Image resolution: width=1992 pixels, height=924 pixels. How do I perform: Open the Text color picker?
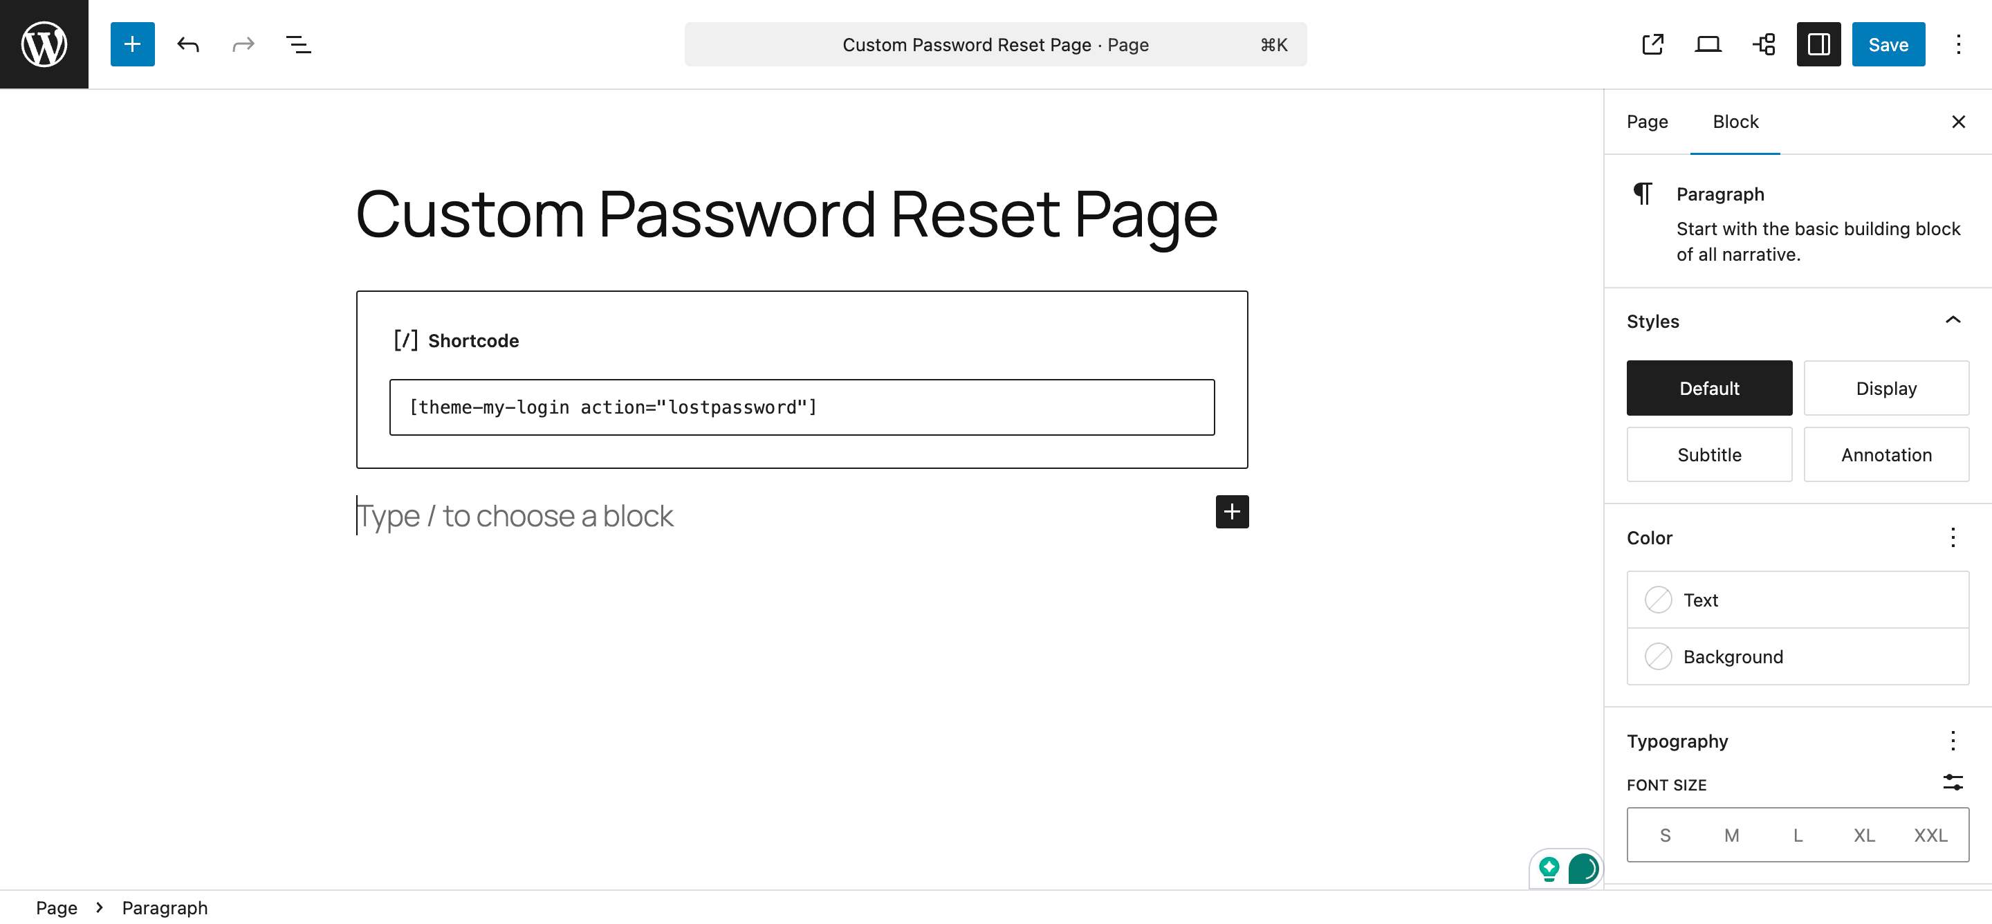[x=1797, y=599]
